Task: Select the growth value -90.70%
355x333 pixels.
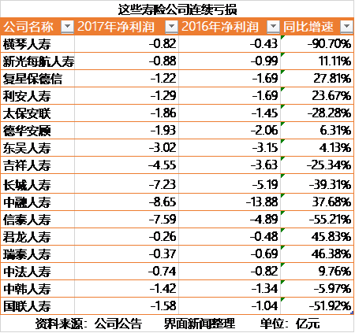Action: point(330,43)
